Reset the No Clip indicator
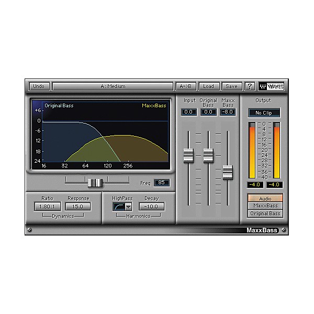This screenshot has width=314, height=314. tap(264, 113)
